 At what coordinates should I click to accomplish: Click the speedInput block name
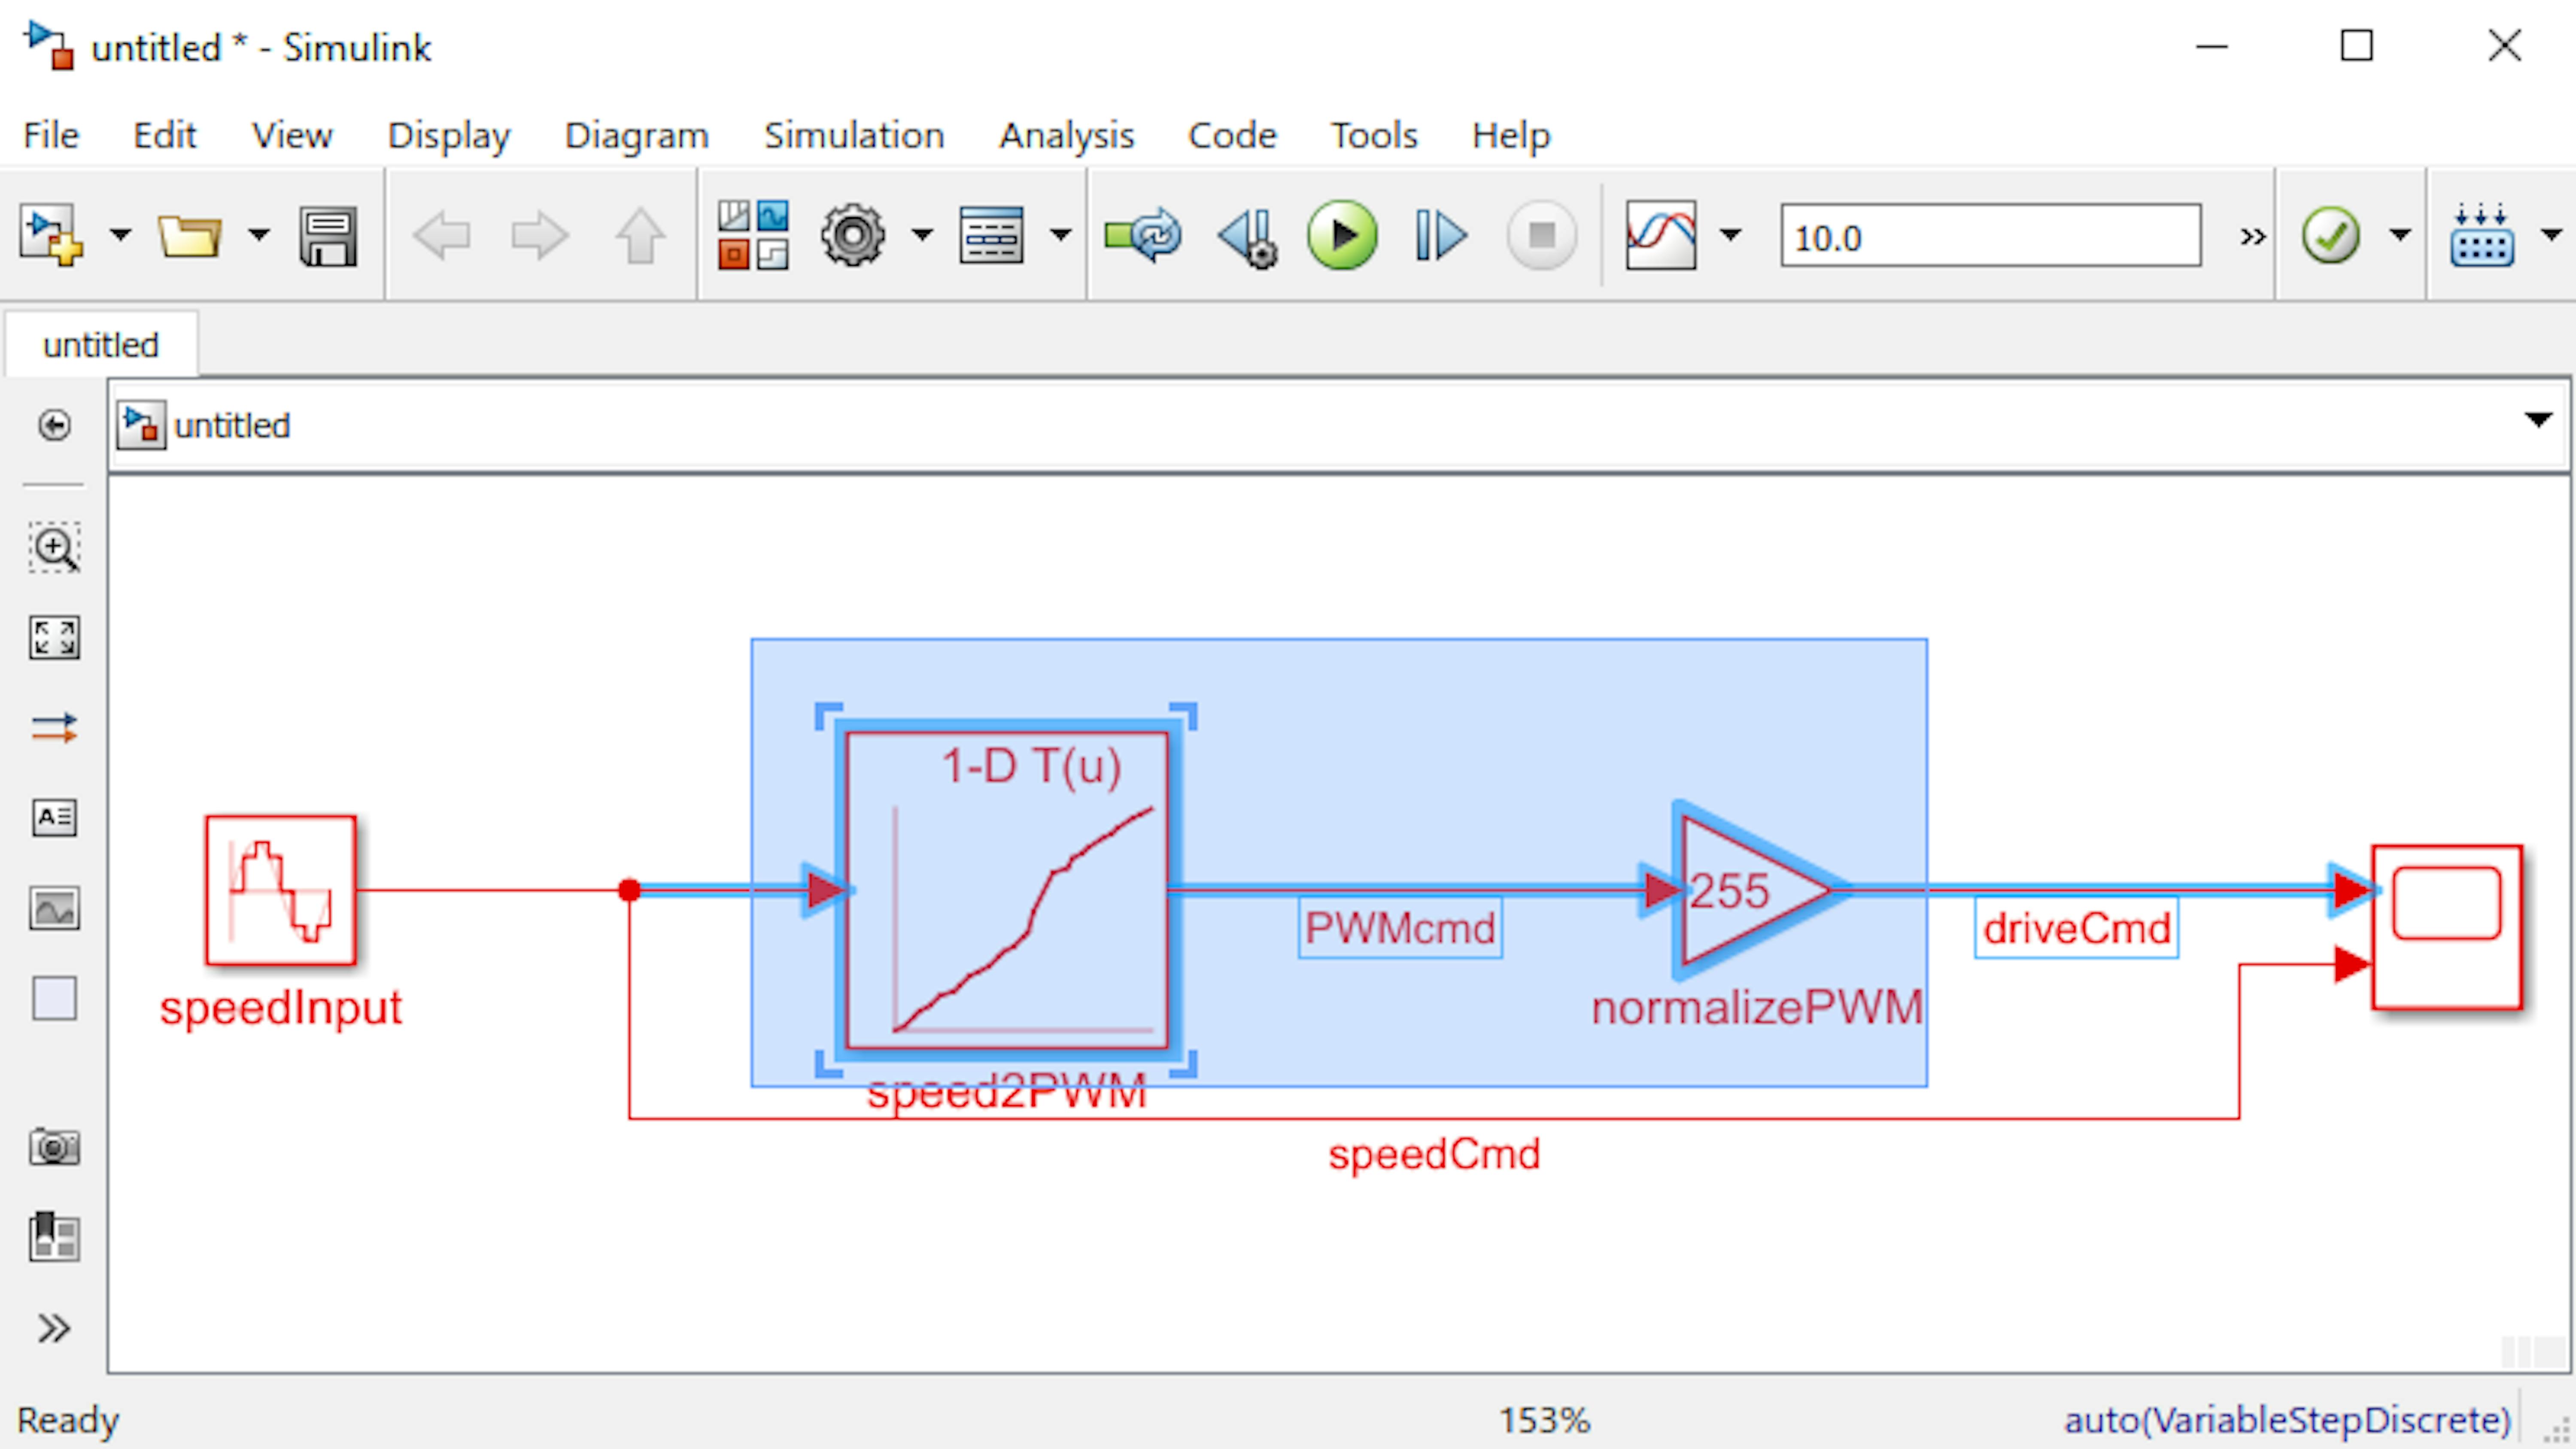[x=281, y=1008]
